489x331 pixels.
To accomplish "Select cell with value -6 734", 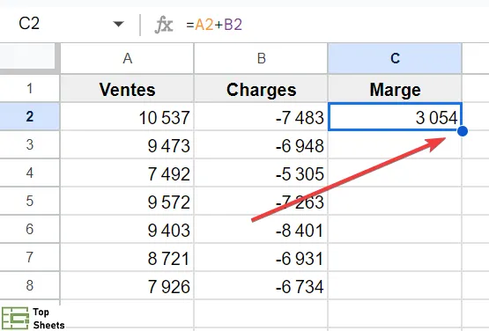I will [x=261, y=285].
